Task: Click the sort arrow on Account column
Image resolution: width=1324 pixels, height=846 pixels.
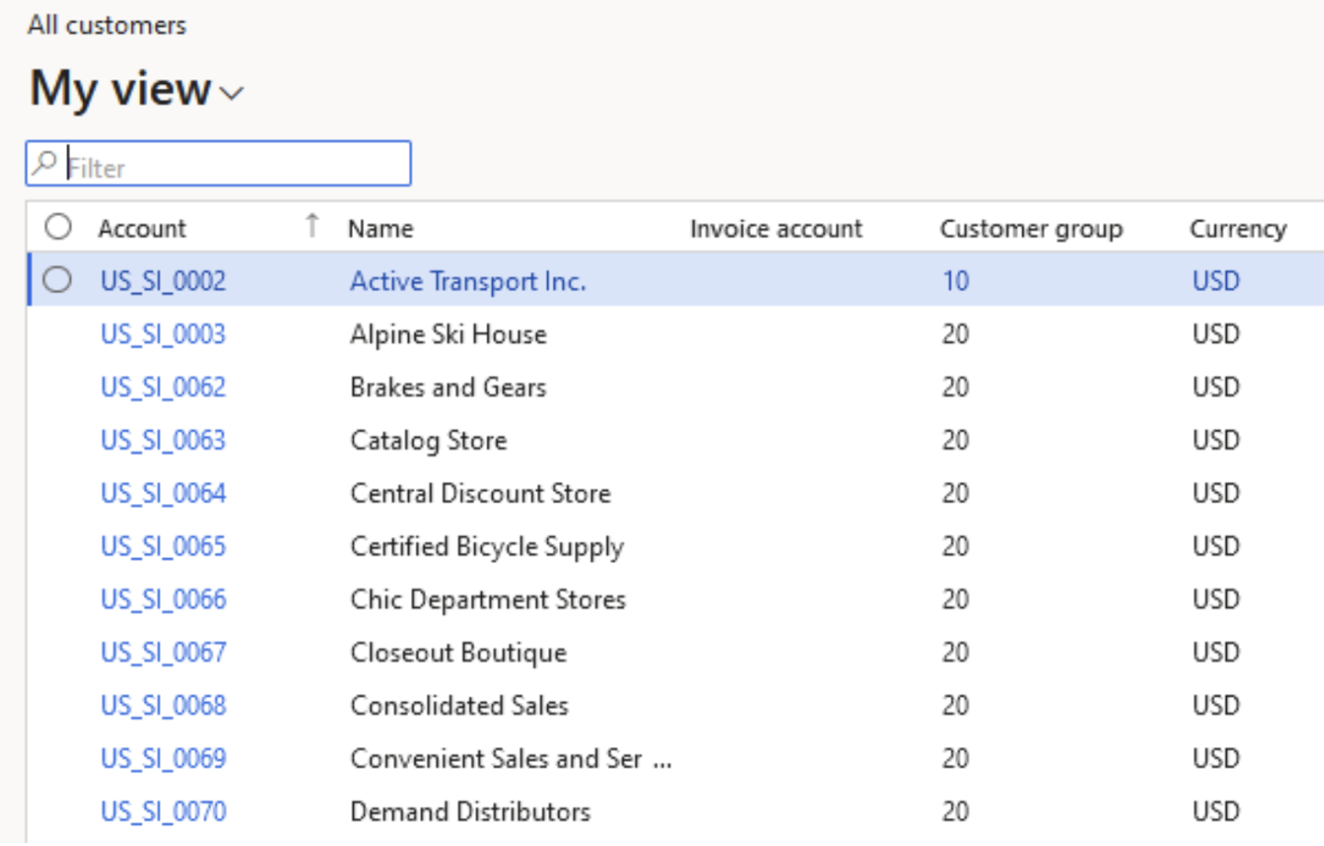Action: (x=312, y=226)
